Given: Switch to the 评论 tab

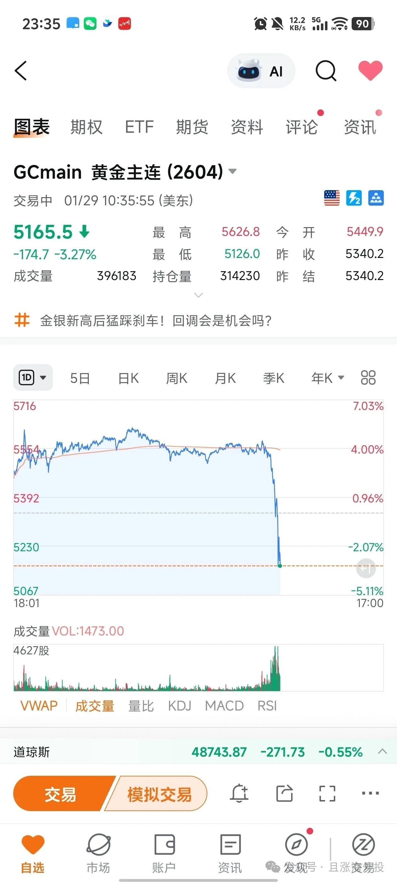Looking at the screenshot, I should point(302,127).
